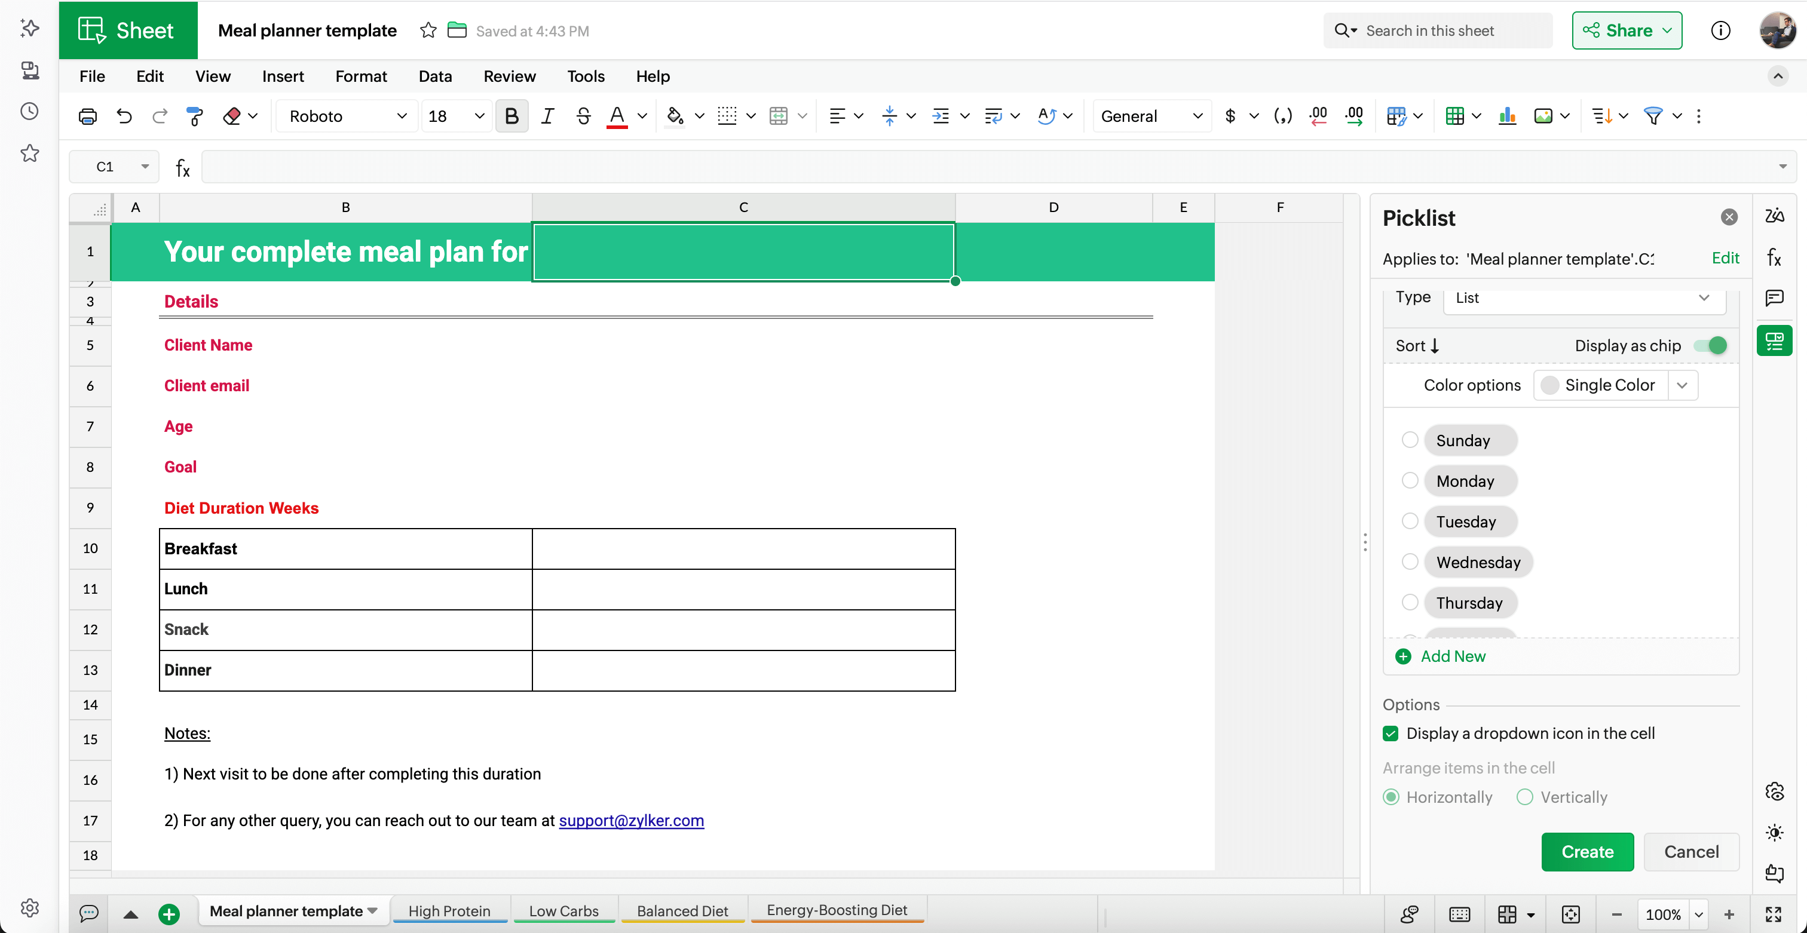Open the document folder location icon
Image resolution: width=1807 pixels, height=933 pixels.
click(457, 30)
